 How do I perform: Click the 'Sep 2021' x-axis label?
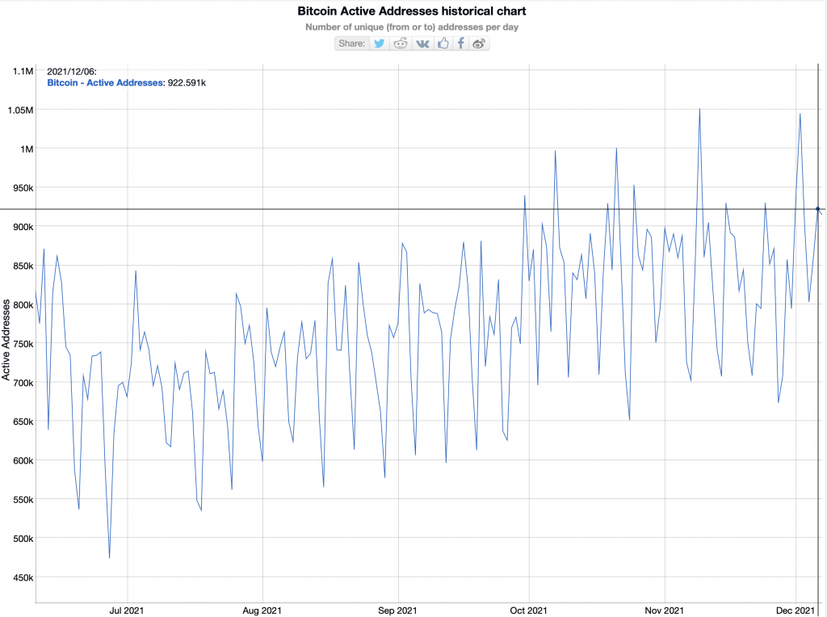pyautogui.click(x=397, y=611)
